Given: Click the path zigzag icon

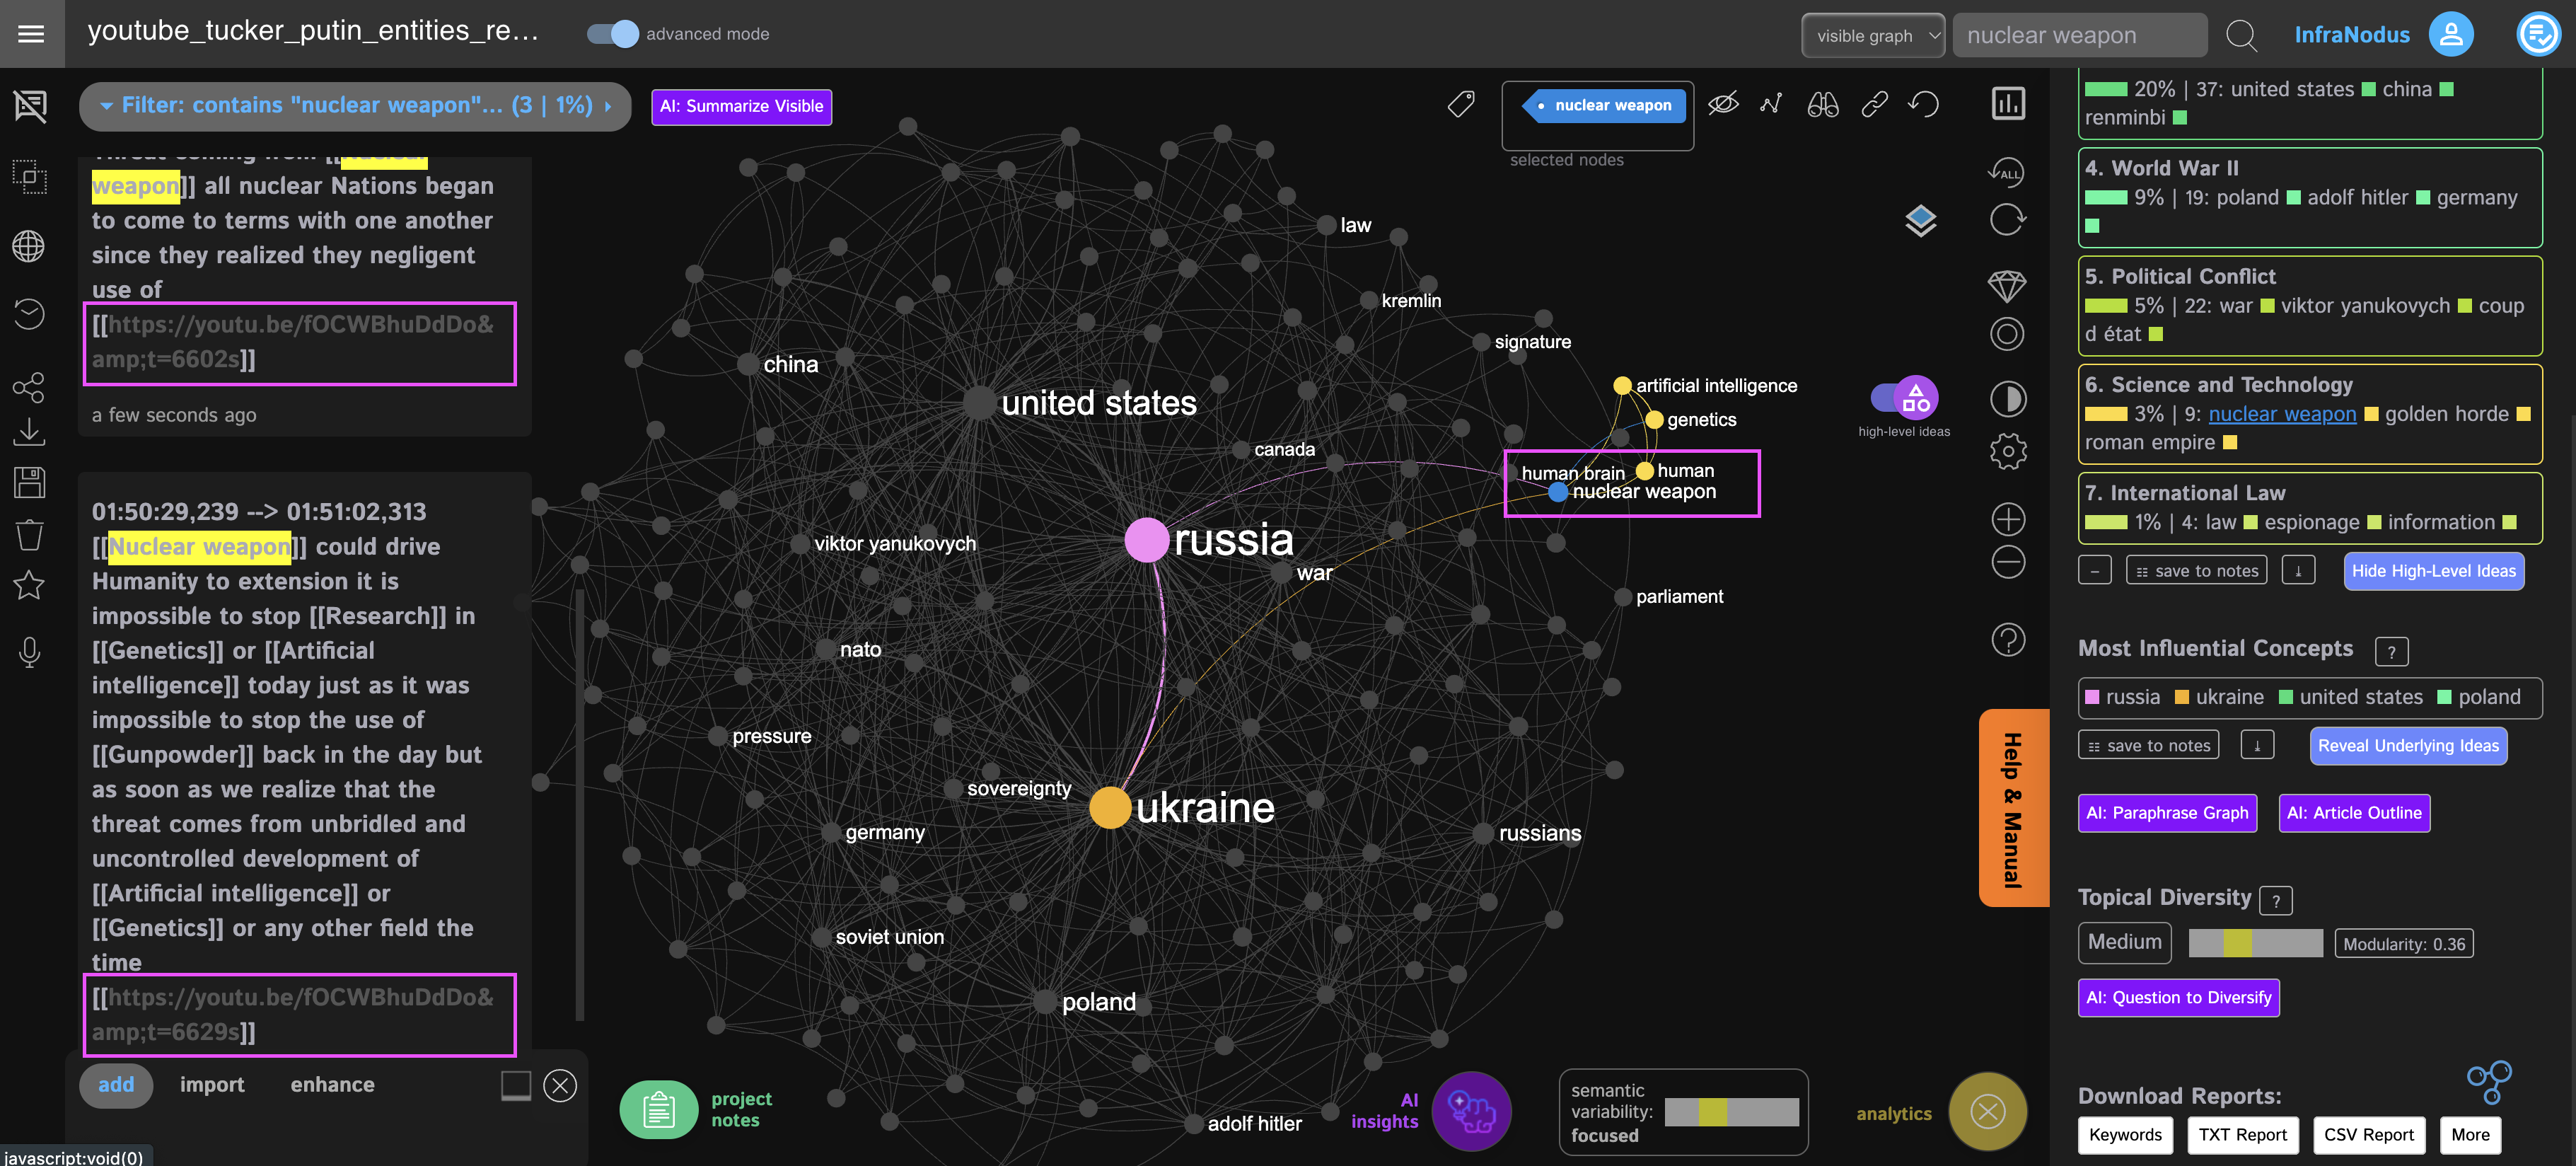Looking at the screenshot, I should tap(1771, 104).
